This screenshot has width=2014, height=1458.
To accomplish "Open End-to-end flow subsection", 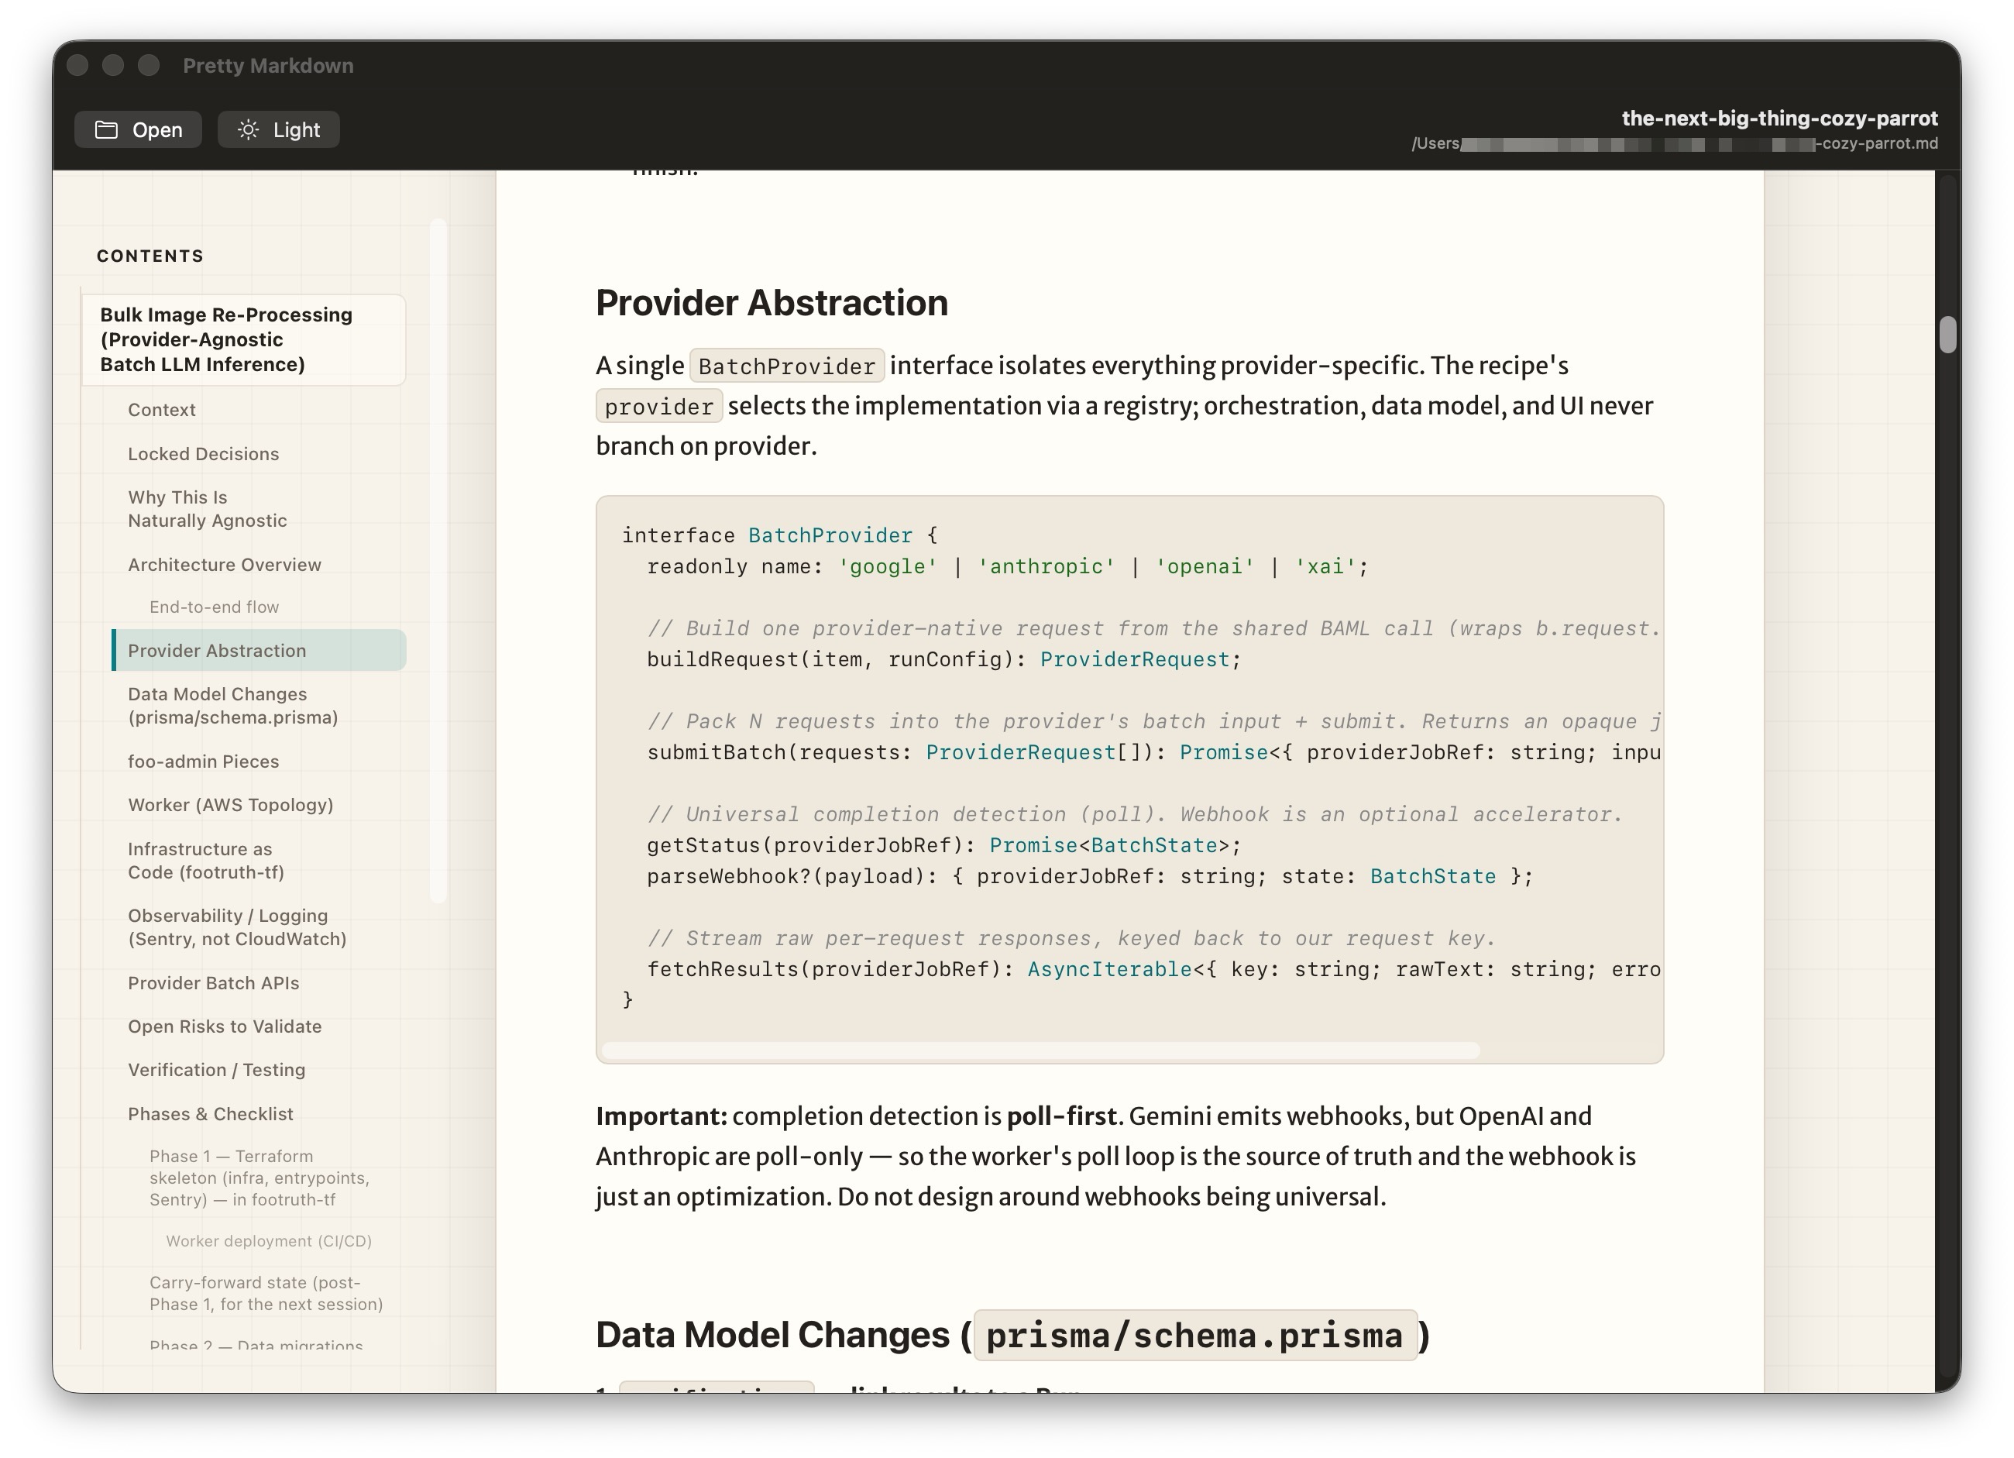I will [x=214, y=607].
